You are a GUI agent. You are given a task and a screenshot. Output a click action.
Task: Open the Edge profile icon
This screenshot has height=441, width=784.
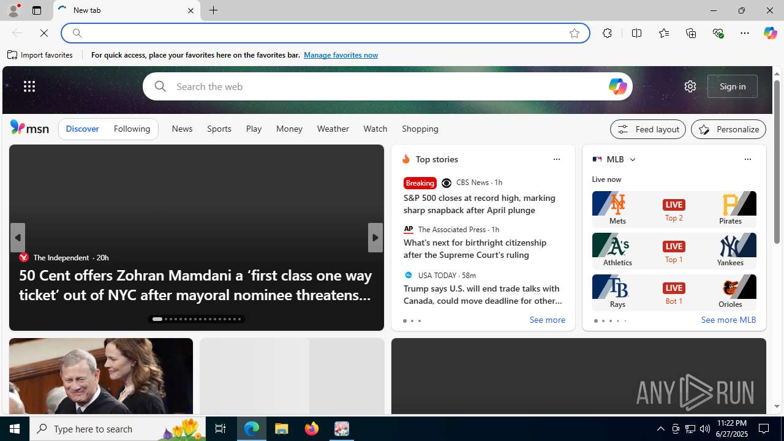13,10
